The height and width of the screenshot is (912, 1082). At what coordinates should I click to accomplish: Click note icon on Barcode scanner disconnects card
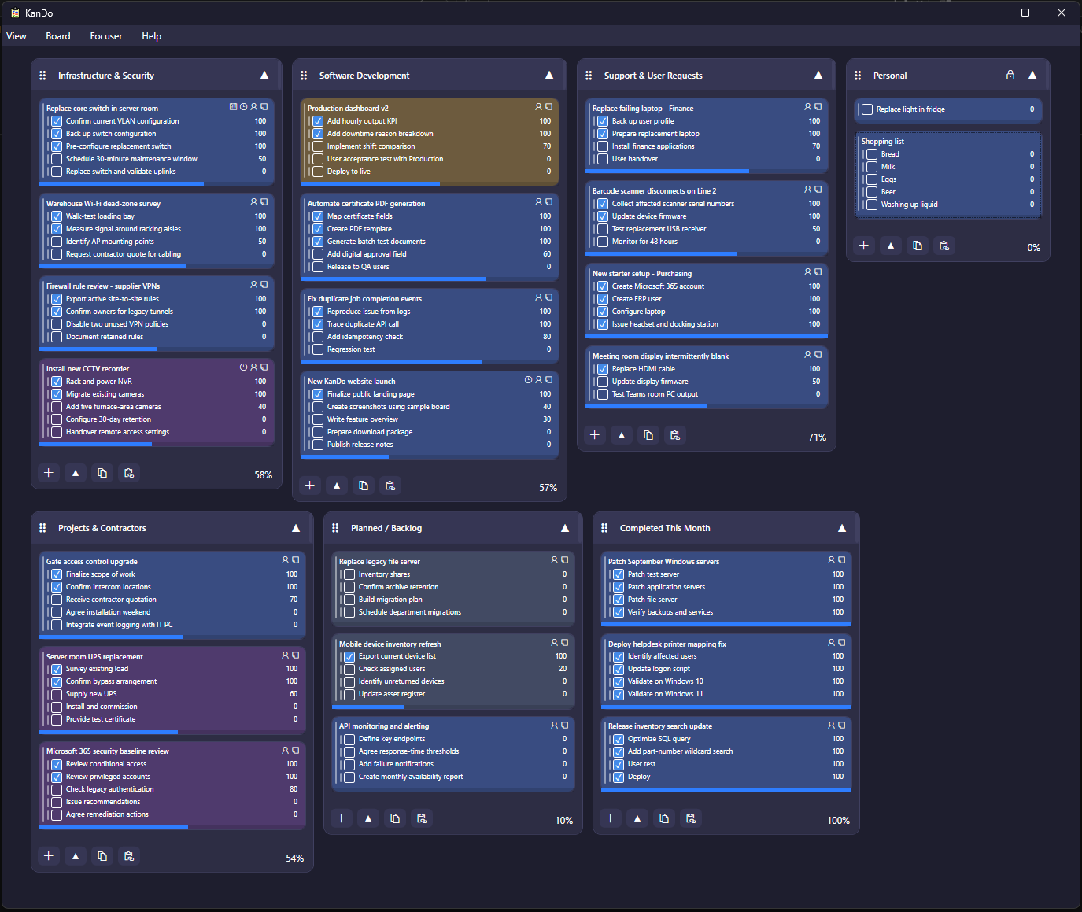818,190
